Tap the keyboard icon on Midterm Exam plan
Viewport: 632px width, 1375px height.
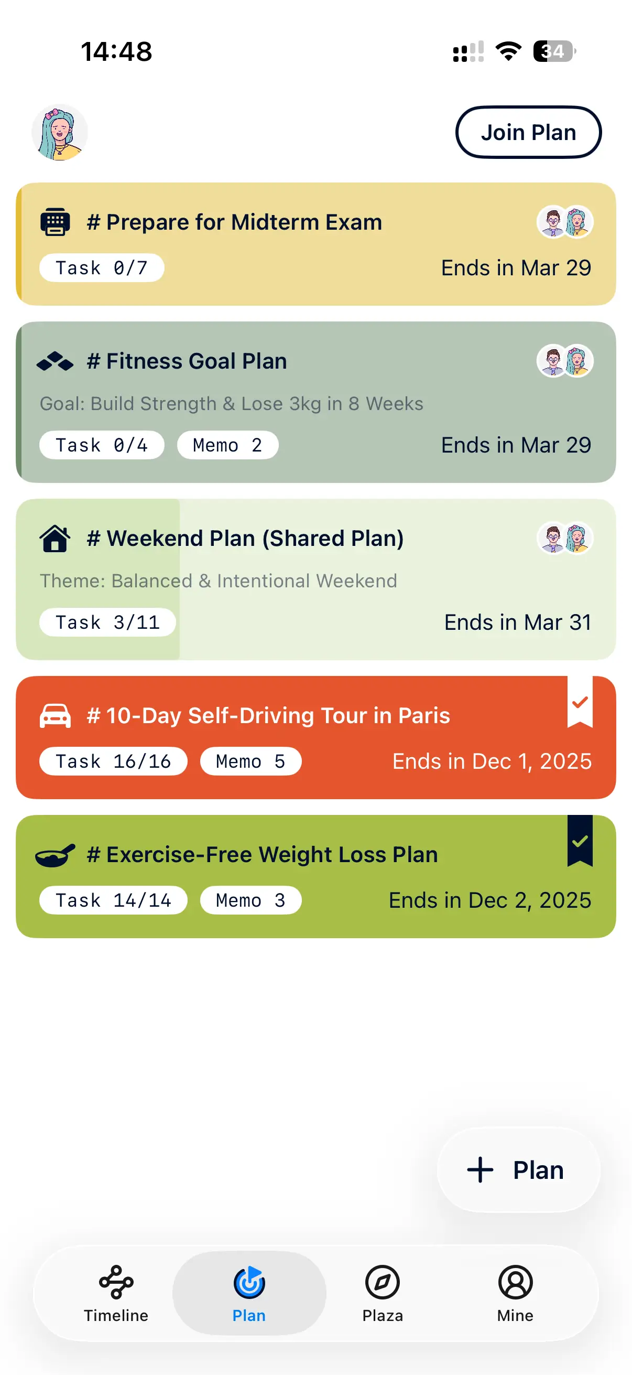tap(55, 221)
